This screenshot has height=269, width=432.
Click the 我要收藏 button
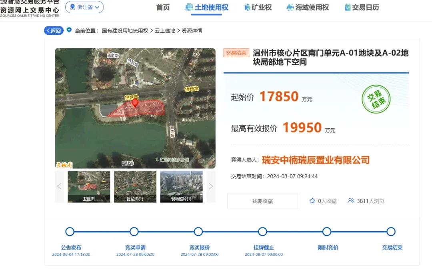click(262, 201)
